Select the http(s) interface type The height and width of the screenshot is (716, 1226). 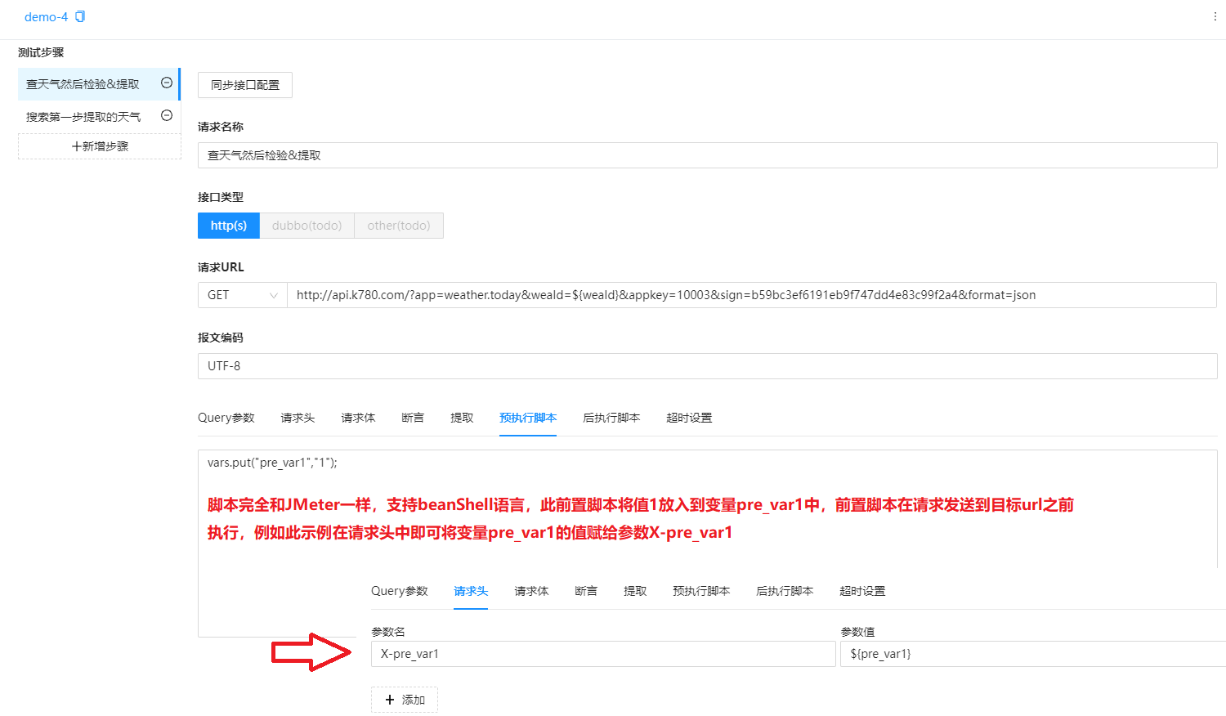click(x=228, y=225)
